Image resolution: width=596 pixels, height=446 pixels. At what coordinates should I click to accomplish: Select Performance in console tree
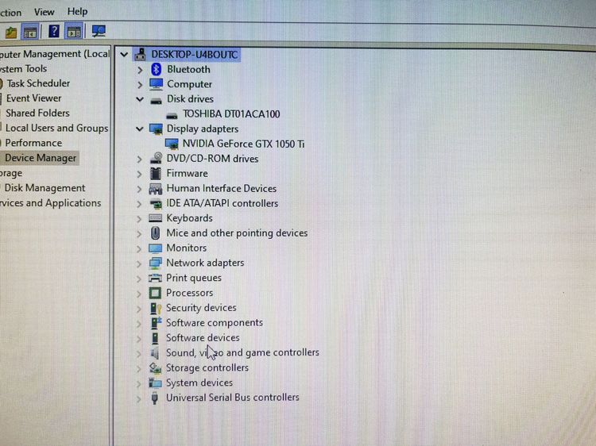coord(33,143)
